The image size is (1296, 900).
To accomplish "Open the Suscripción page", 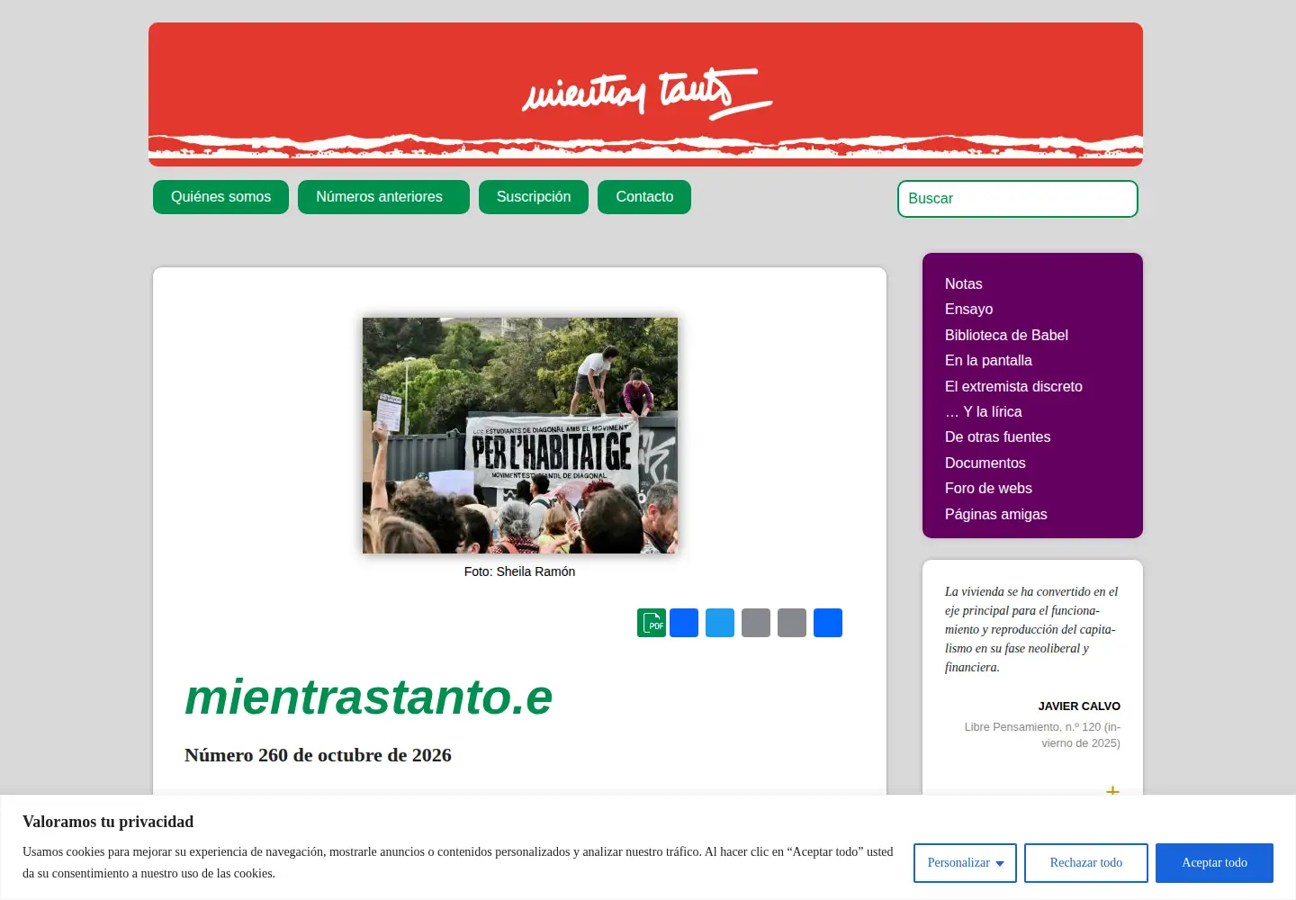I will point(534,197).
